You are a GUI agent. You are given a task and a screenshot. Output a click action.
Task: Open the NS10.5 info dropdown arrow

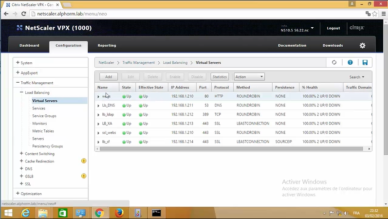click(312, 28)
